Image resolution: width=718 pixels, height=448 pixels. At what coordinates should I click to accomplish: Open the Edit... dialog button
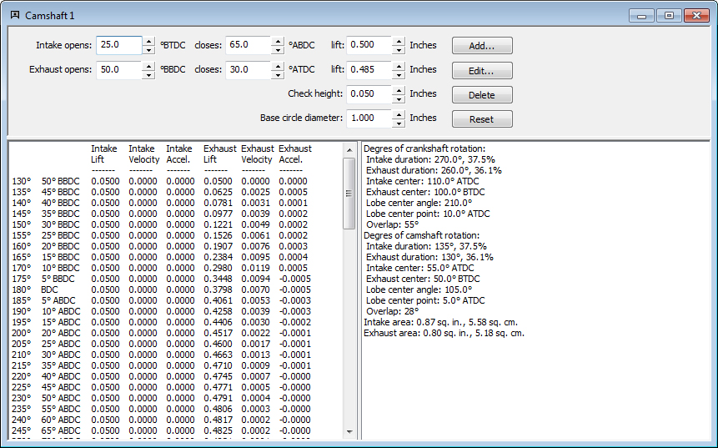click(482, 71)
